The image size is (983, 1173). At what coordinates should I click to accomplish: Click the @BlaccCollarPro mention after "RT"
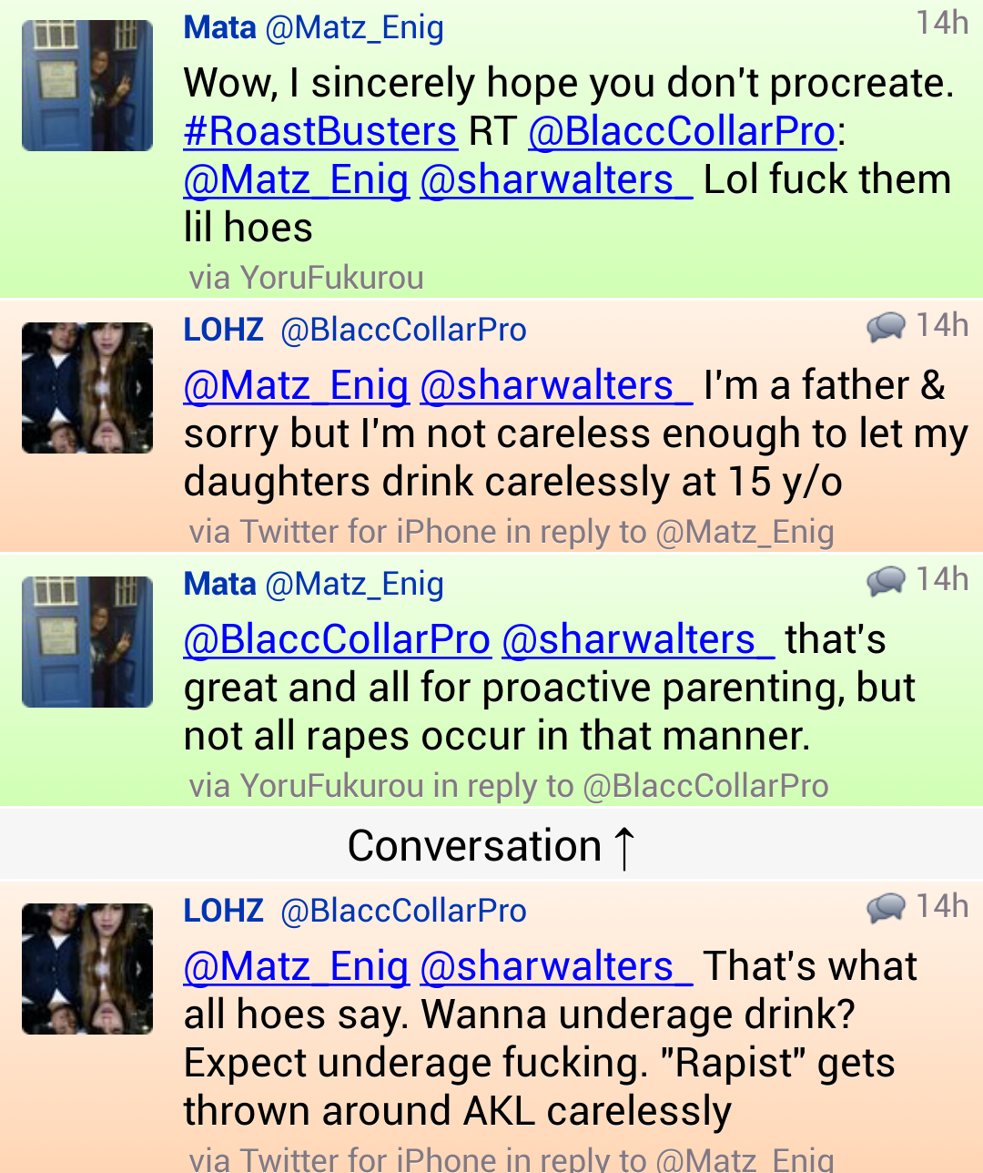(682, 131)
